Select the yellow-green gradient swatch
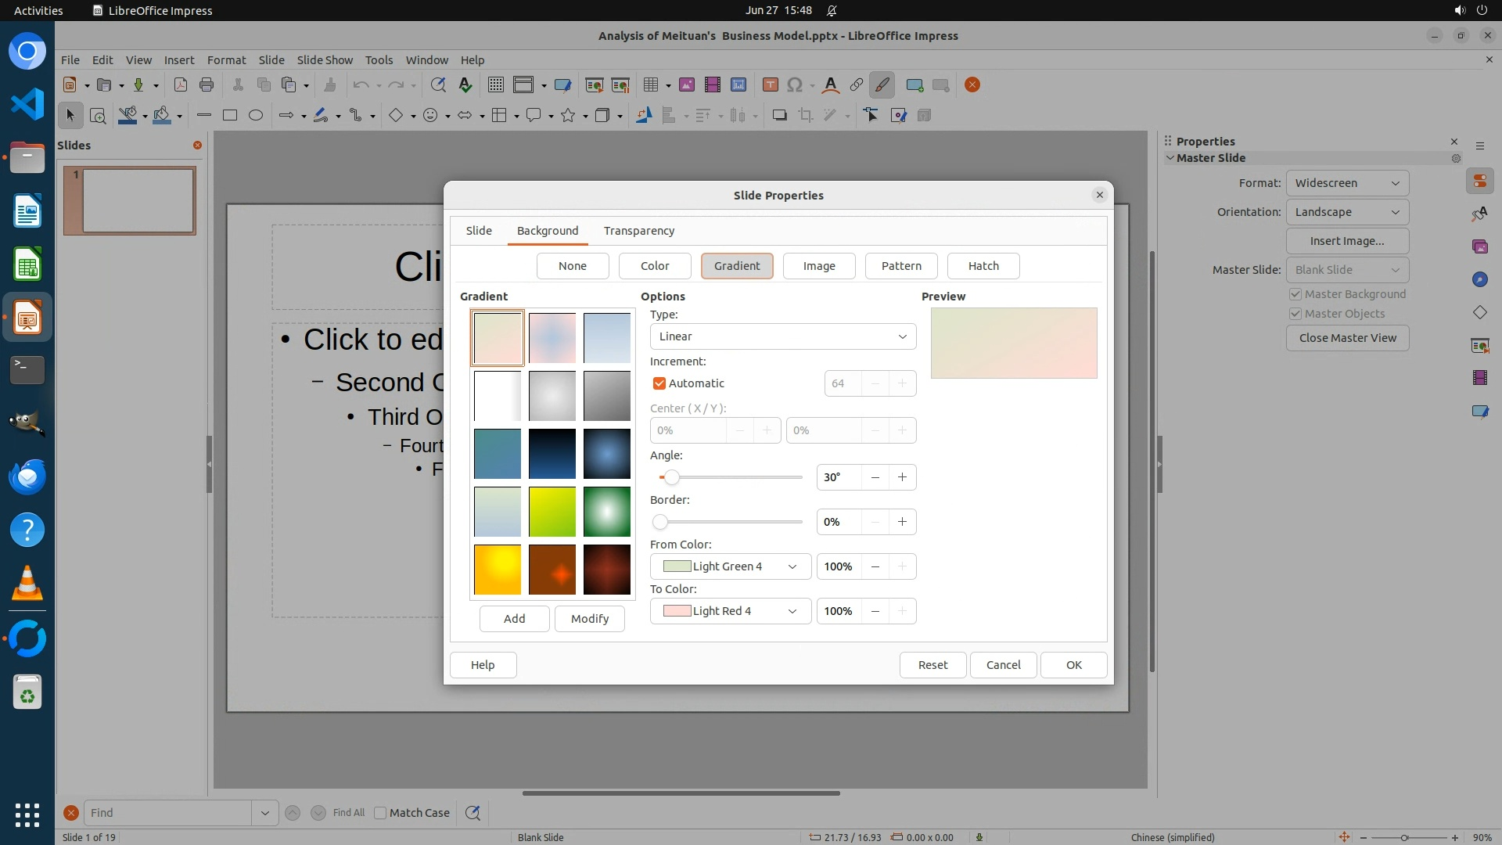The image size is (1502, 845). tap(552, 512)
